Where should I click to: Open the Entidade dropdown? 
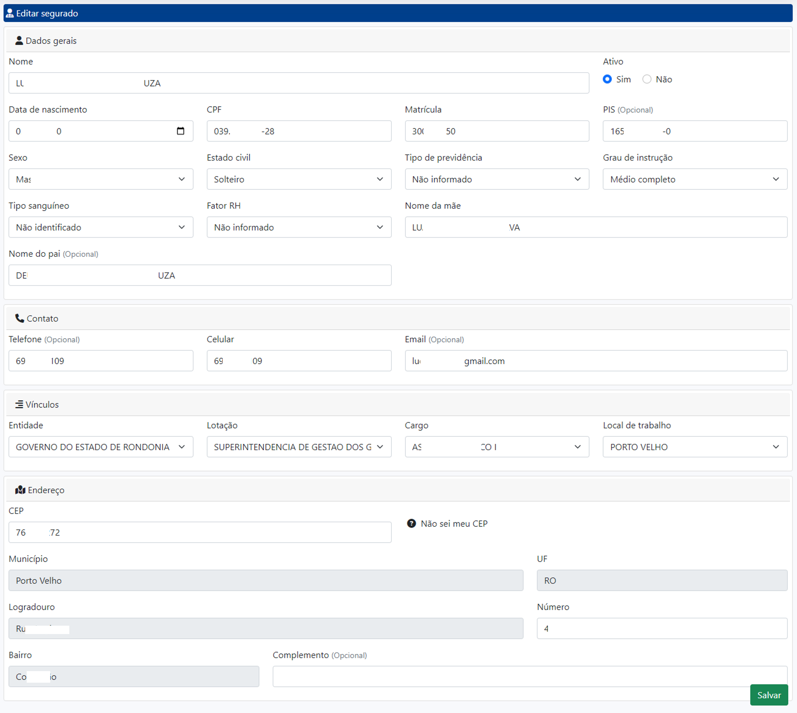point(101,447)
